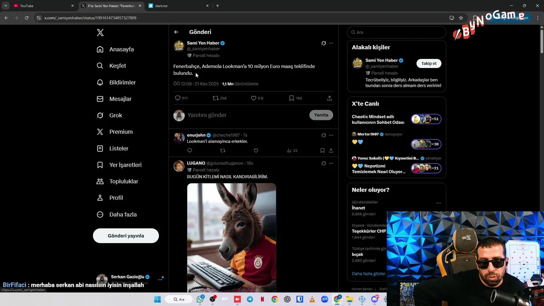Click the Grok icon on the main post

pos(324,43)
